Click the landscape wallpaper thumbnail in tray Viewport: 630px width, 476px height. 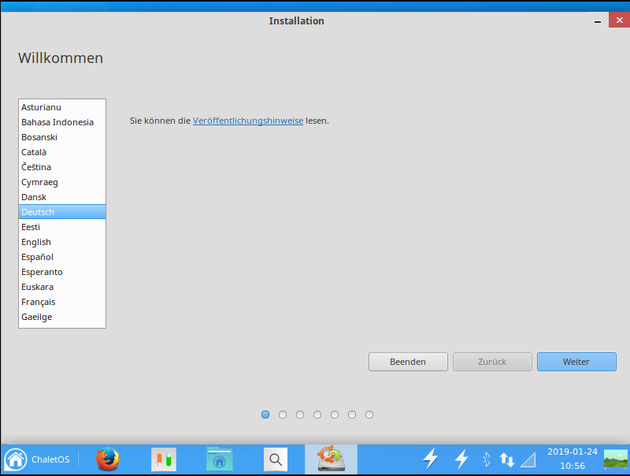[x=615, y=459]
